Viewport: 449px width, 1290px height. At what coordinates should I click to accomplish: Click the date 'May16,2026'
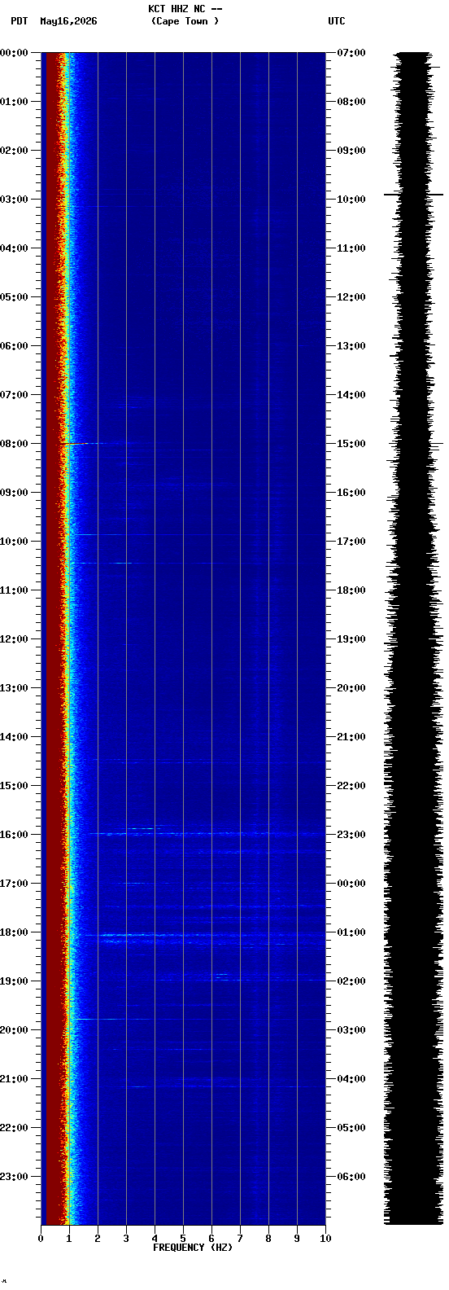68,21
